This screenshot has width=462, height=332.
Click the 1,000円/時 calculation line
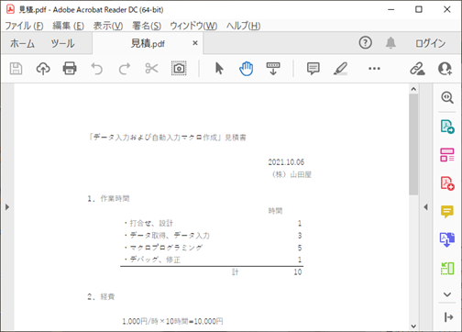click(172, 321)
